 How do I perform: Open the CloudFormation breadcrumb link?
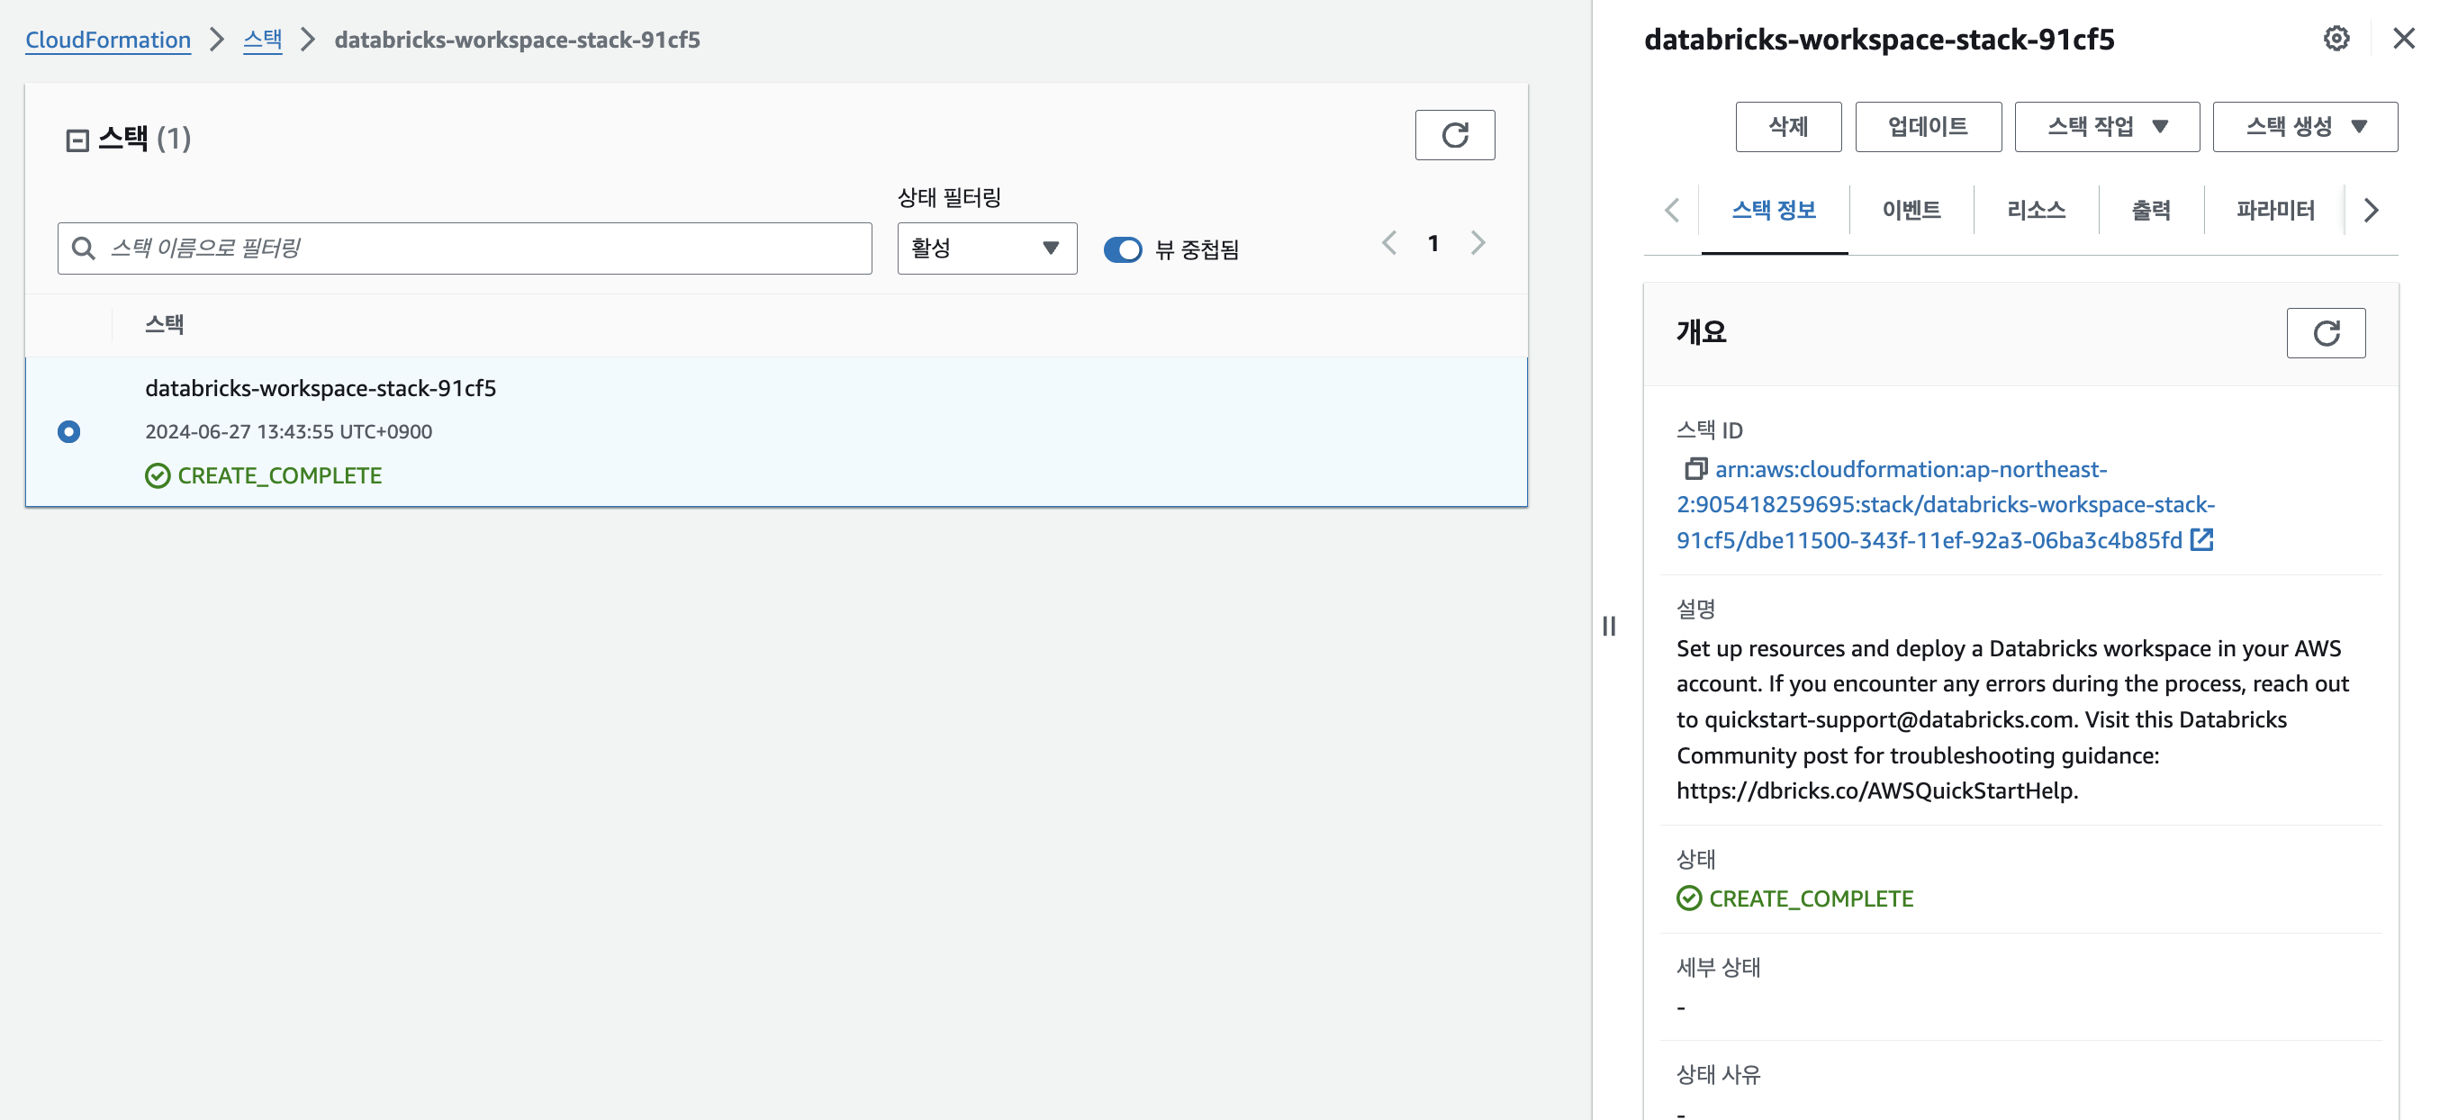coord(107,40)
